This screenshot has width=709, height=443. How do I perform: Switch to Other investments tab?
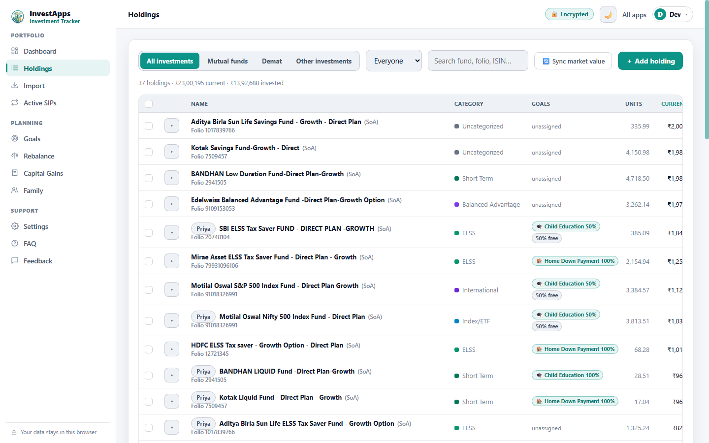(324, 61)
